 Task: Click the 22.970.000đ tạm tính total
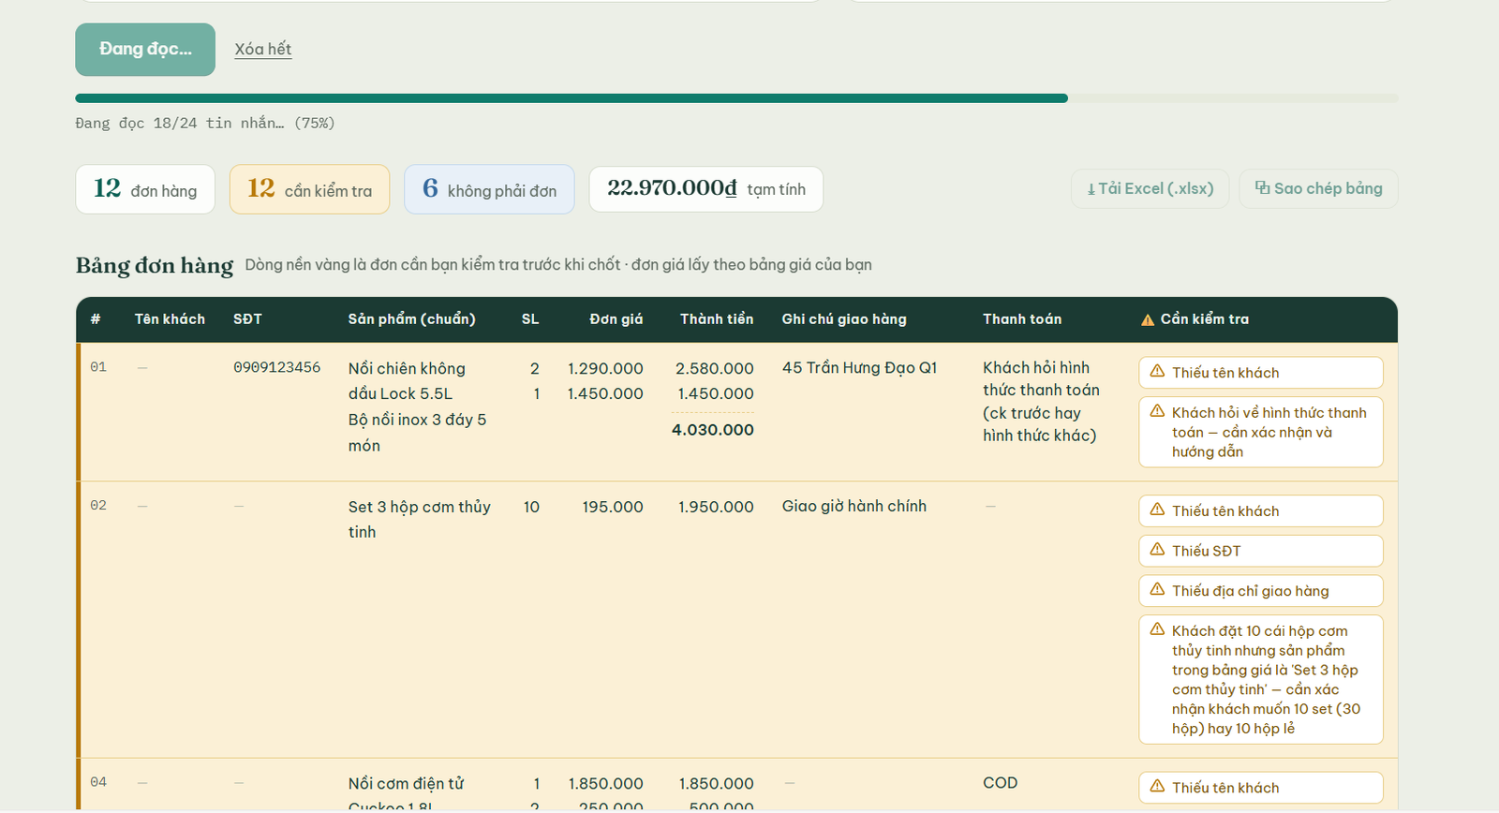pyautogui.click(x=706, y=189)
